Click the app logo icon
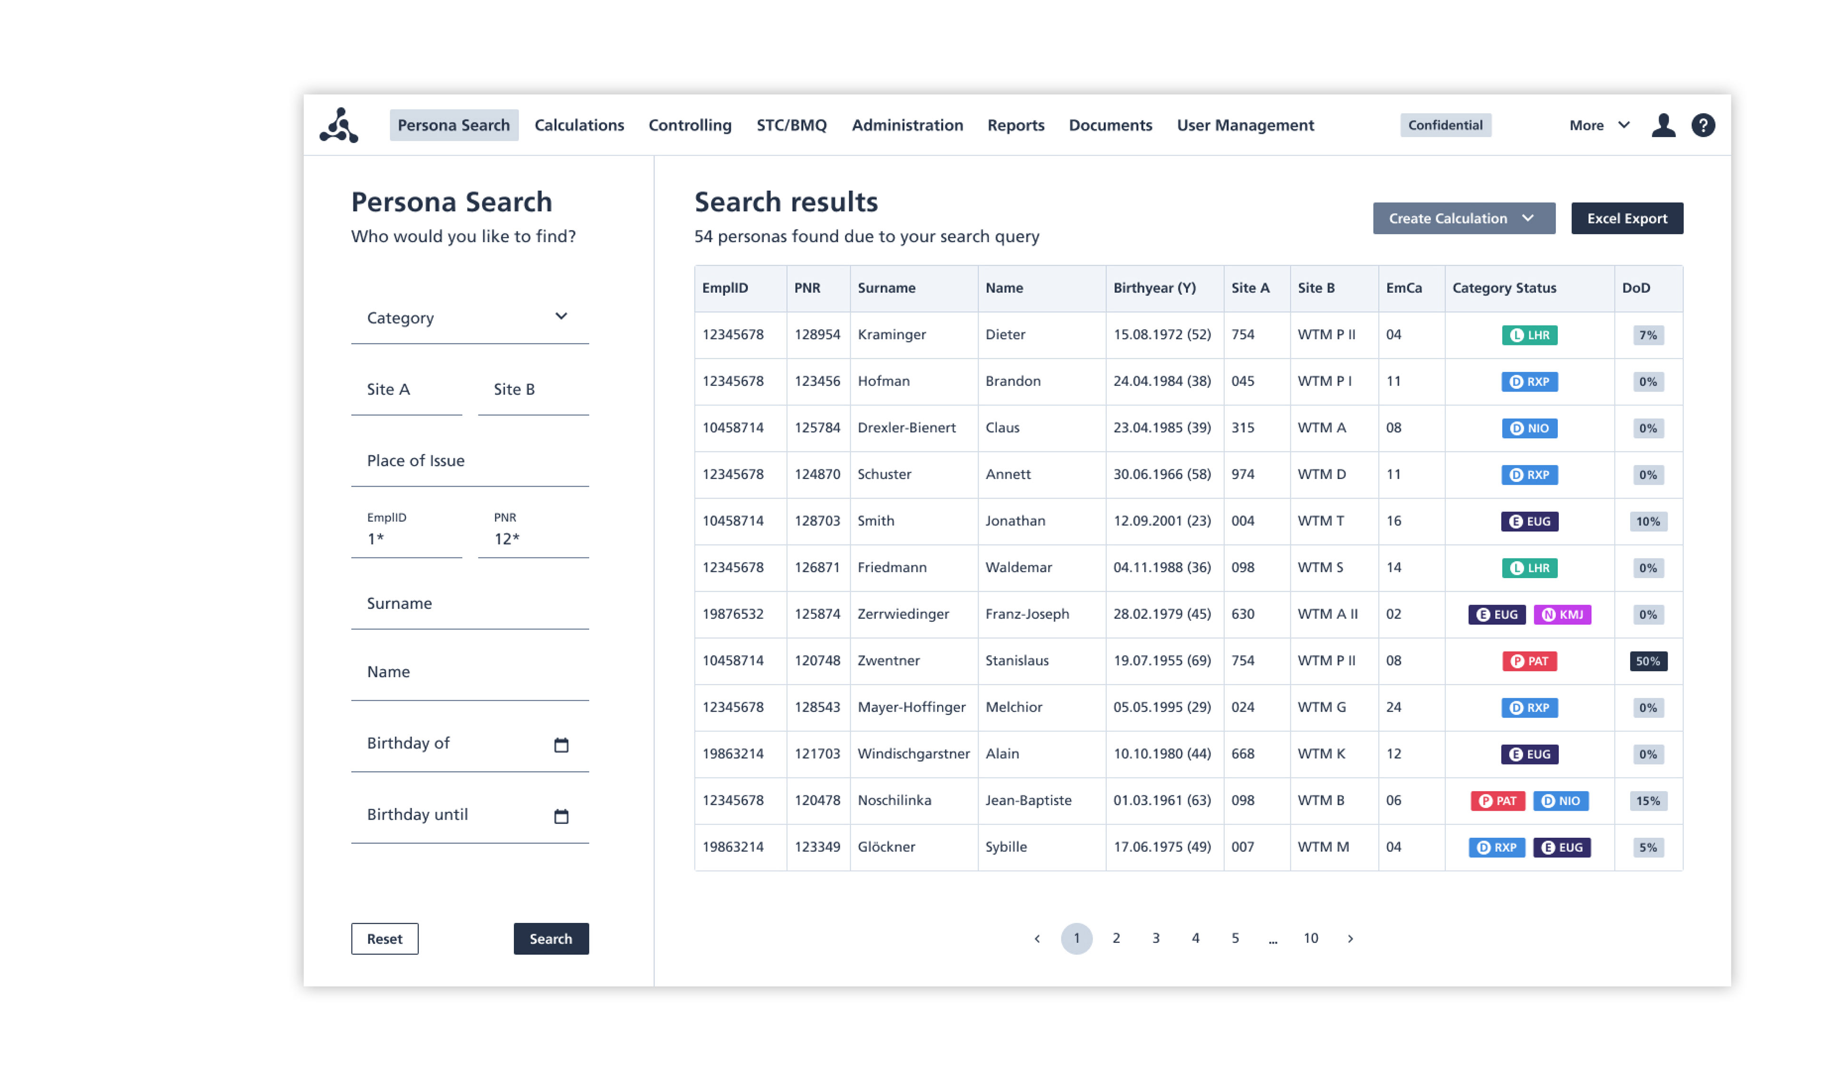This screenshot has height=1081, width=1825. 339,125
